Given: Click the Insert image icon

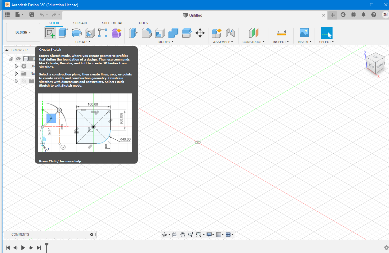Looking at the screenshot, I should 304,33.
